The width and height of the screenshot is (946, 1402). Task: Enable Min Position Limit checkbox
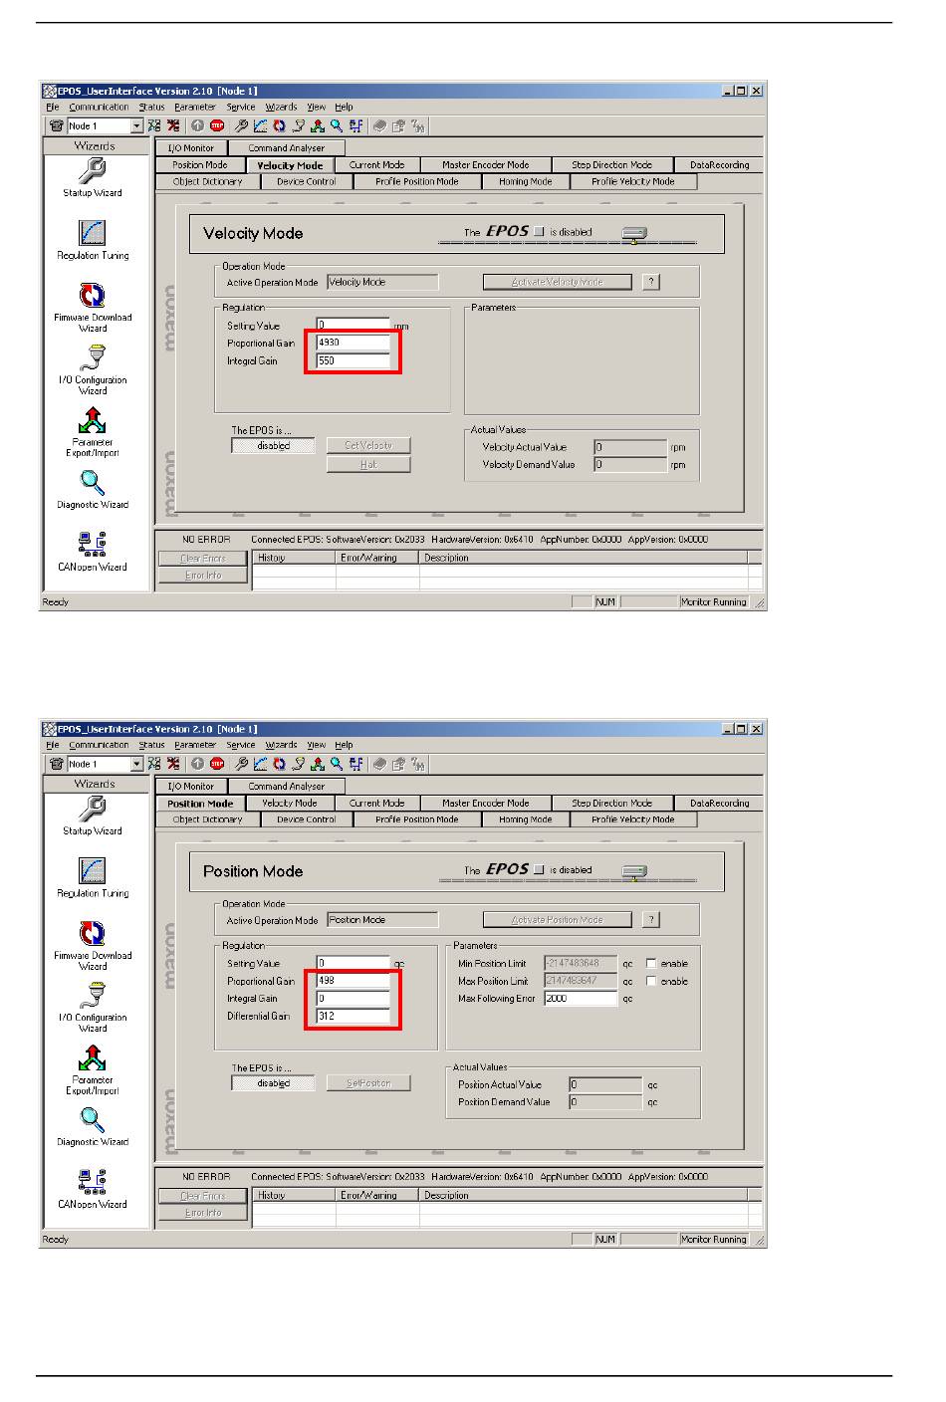[651, 963]
